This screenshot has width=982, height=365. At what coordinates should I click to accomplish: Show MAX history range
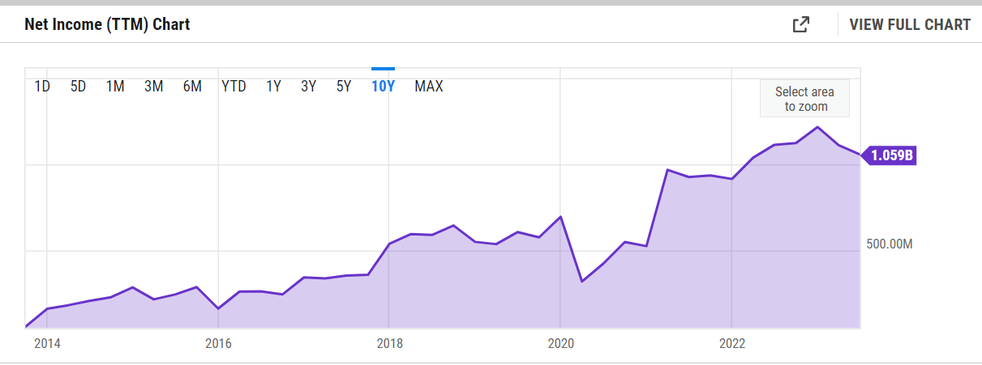tap(429, 86)
